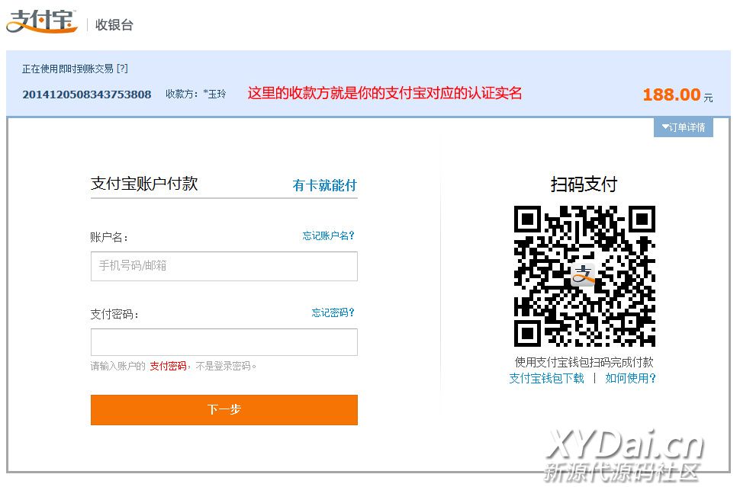Expand the 订单详情 order details dropdown
Screen dimensions: 740x487
coord(683,127)
